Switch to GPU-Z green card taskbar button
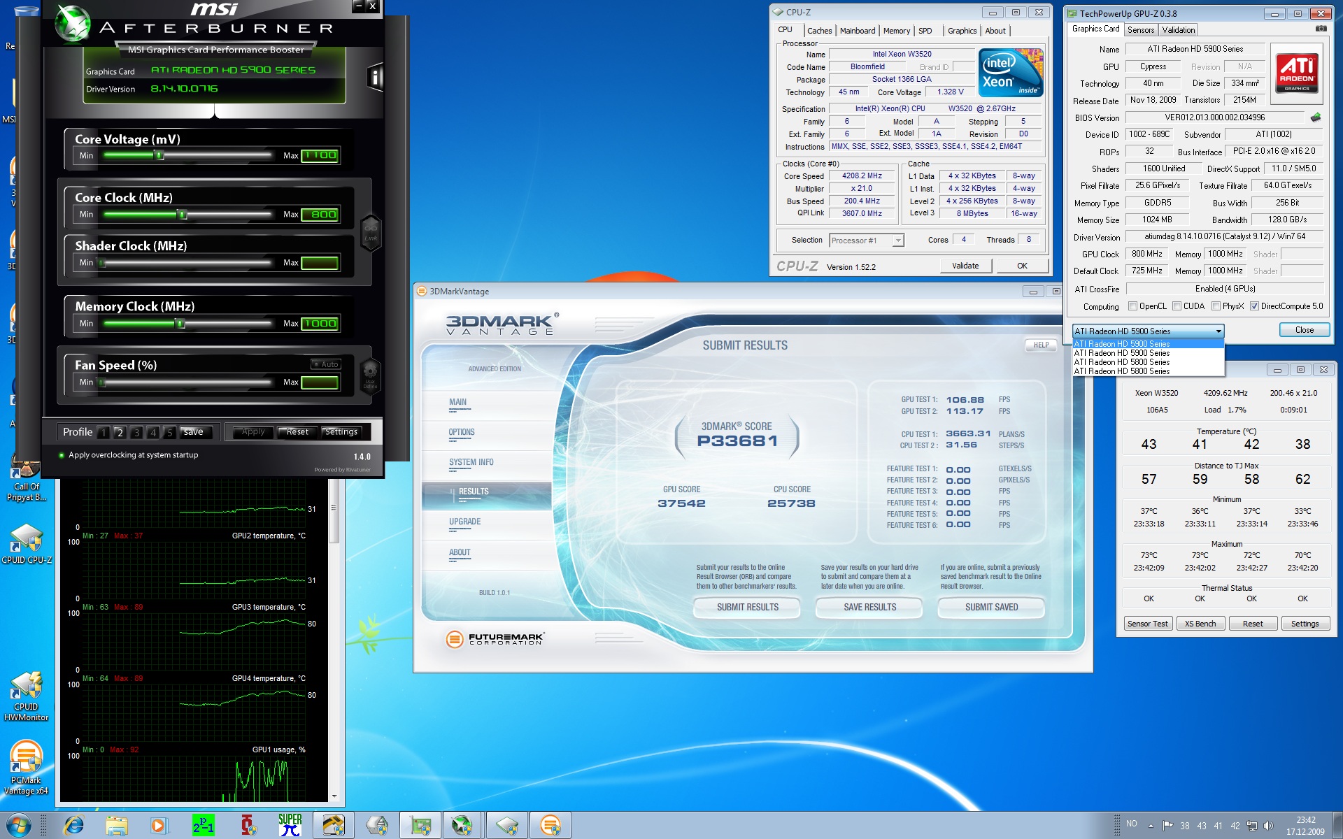This screenshot has height=839, width=1343. 420,826
